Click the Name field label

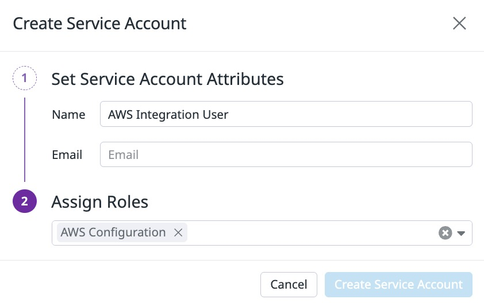tap(68, 115)
